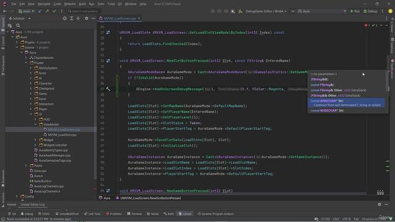The image size is (395, 222).
Task: Open Solution panel gear options
Action: (x=86, y=18)
